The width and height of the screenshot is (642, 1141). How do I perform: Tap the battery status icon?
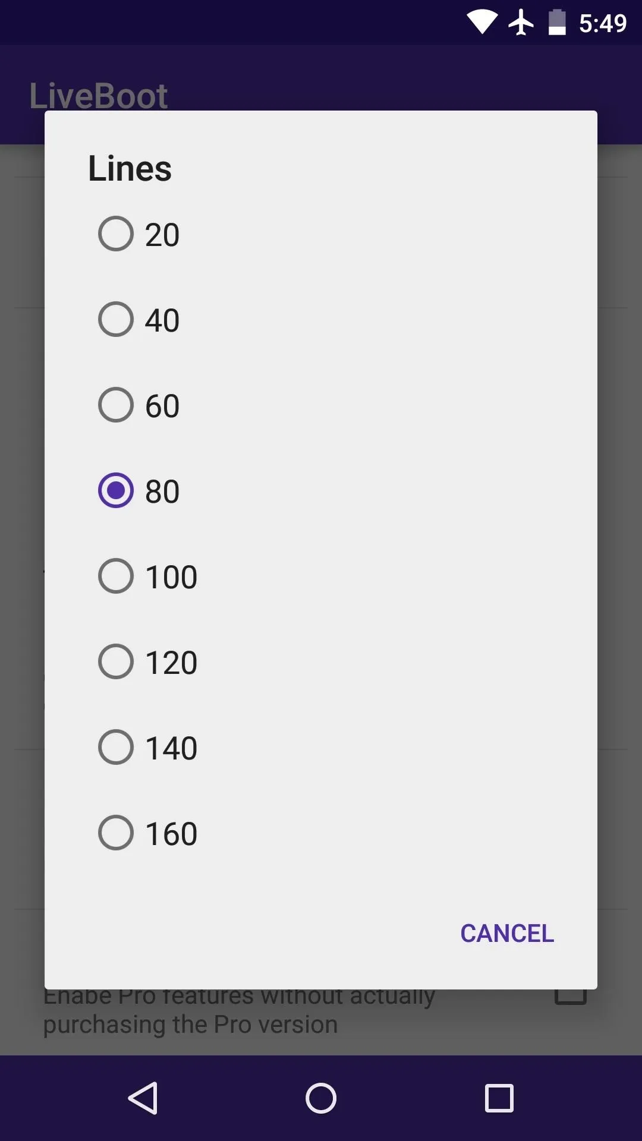[557, 23]
